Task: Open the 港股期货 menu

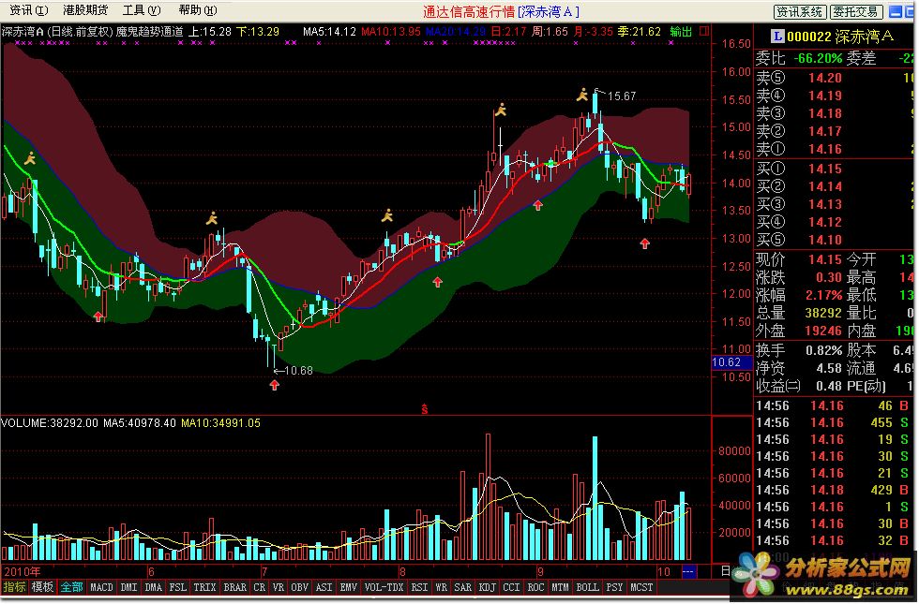Action: [85, 10]
